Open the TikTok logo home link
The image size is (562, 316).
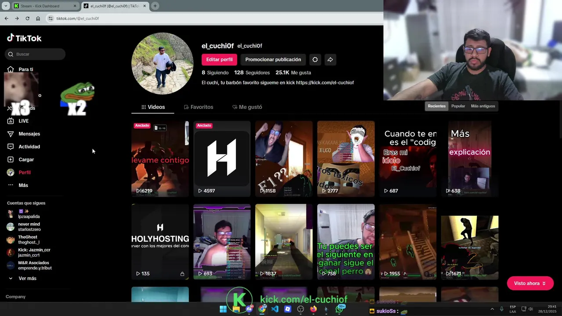coord(24,38)
